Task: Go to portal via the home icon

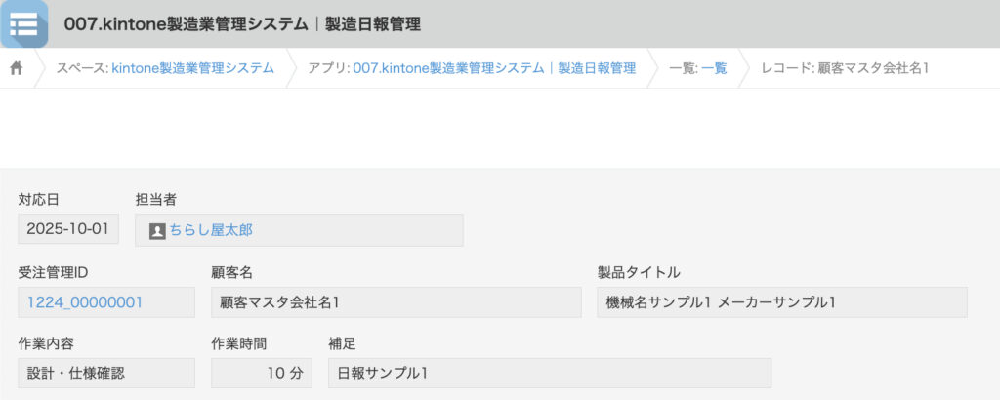Action: pos(17,68)
